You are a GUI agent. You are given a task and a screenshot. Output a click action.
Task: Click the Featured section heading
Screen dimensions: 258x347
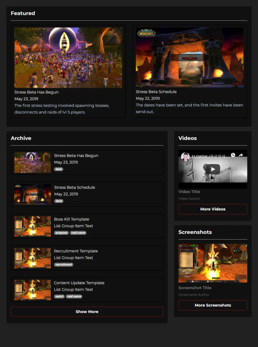tap(23, 13)
